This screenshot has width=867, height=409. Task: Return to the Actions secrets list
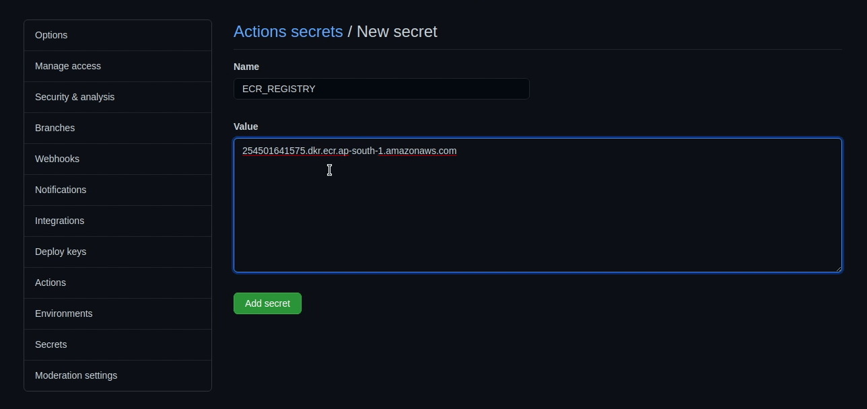[288, 32]
